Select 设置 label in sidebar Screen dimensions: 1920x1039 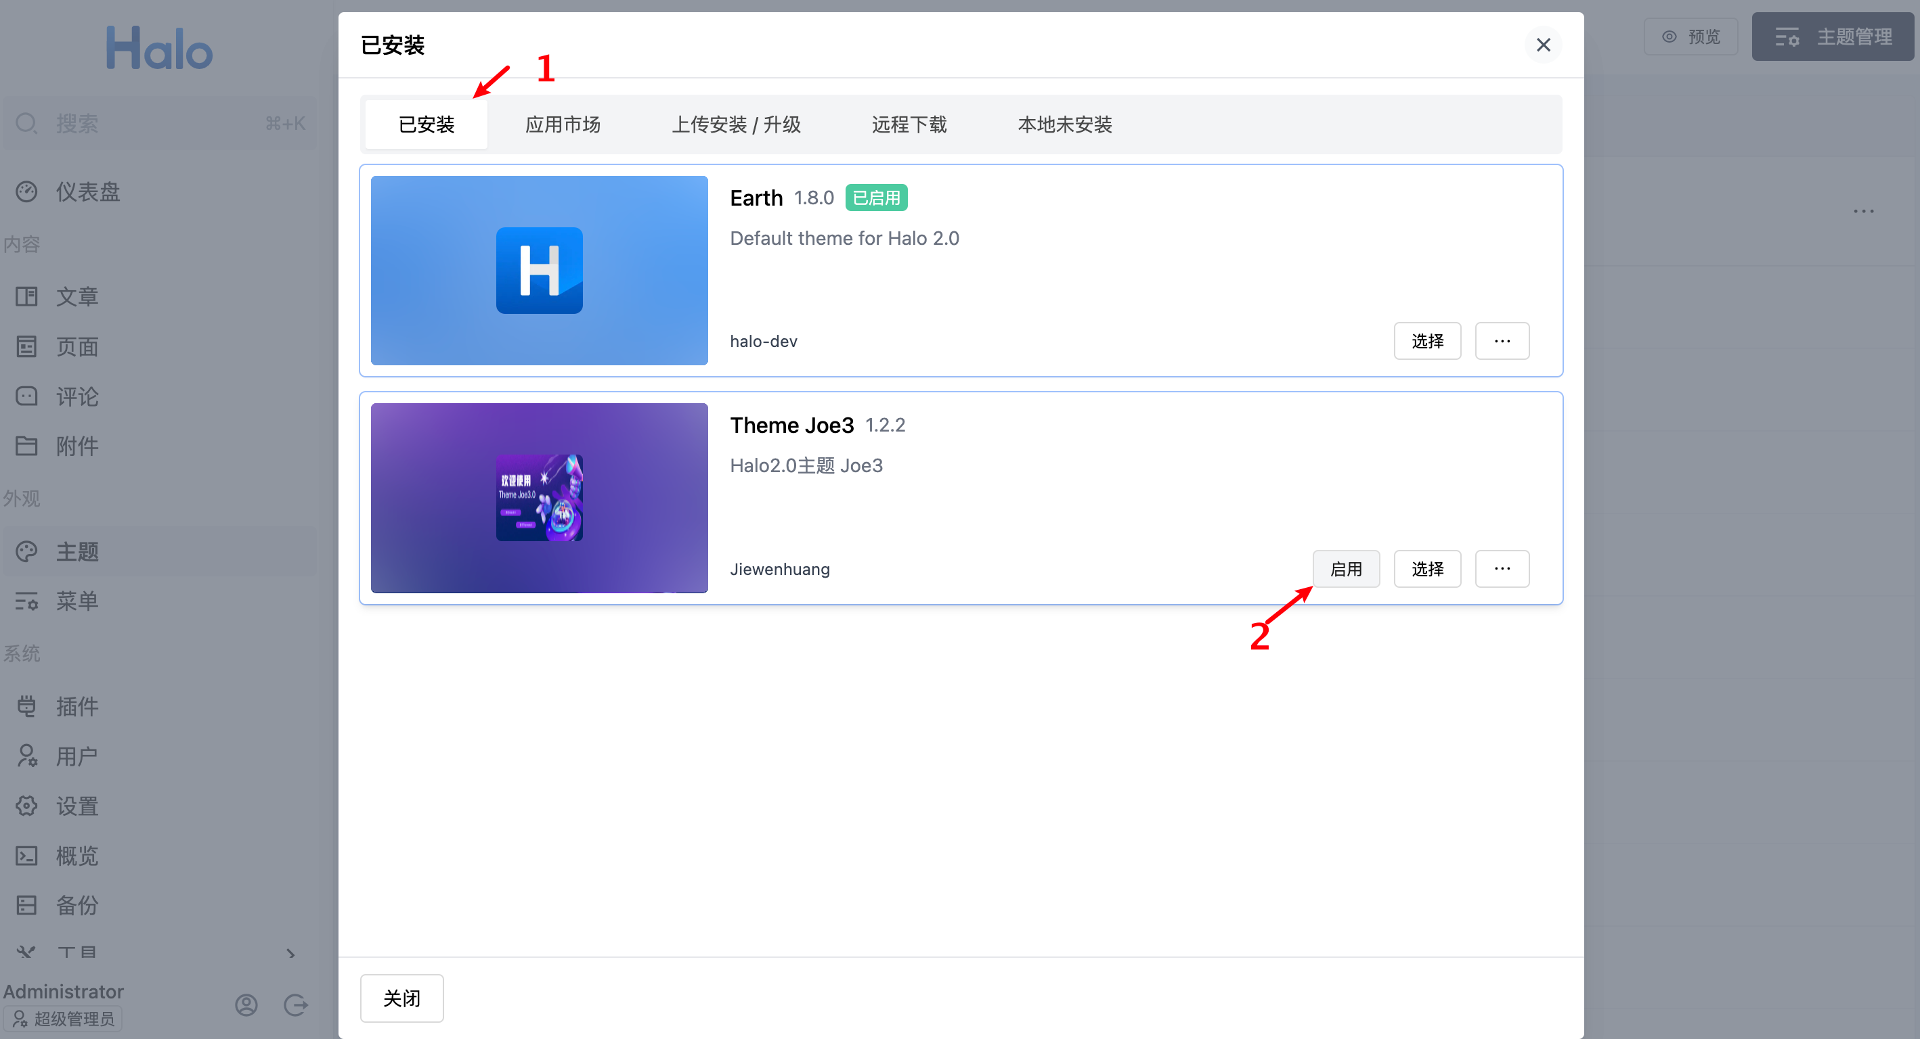click(77, 806)
